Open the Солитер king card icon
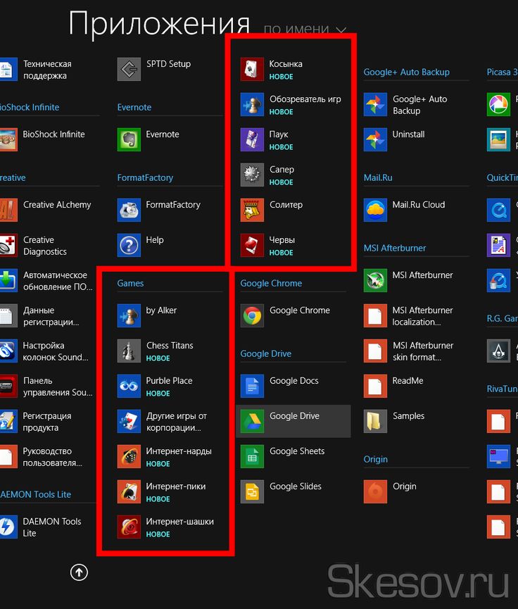 252,210
